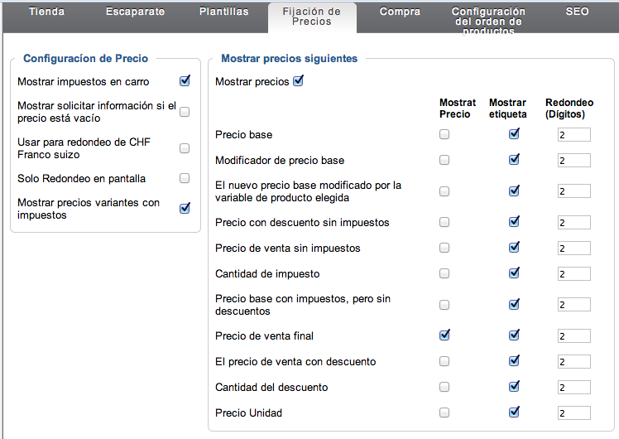Check Usar para redondeo de CHF
Viewport: 619px width, 439px height.
tap(185, 148)
